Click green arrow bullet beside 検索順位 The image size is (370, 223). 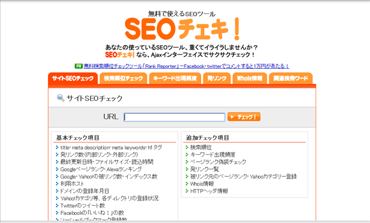pyautogui.click(x=187, y=147)
